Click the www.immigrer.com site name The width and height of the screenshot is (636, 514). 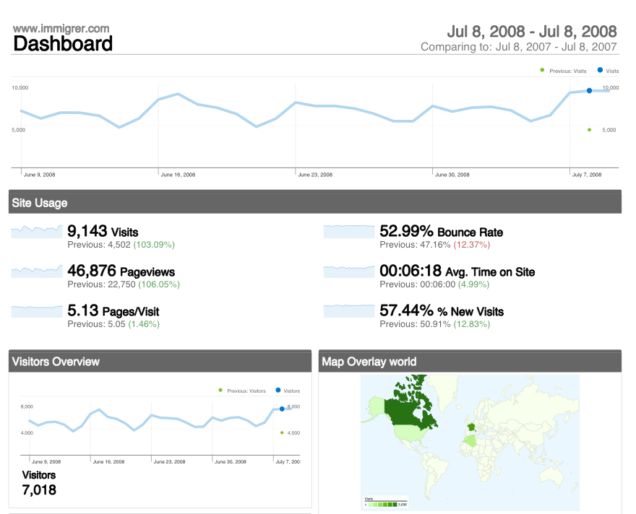(x=61, y=29)
